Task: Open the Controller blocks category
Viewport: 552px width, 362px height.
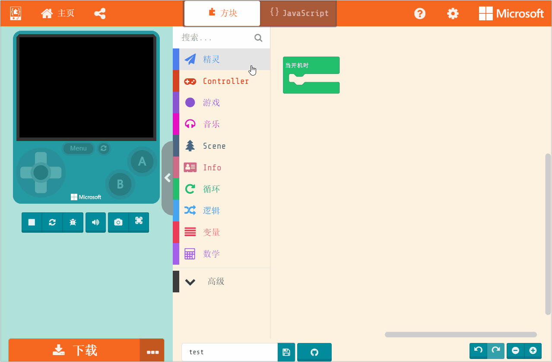Action: 222,81
